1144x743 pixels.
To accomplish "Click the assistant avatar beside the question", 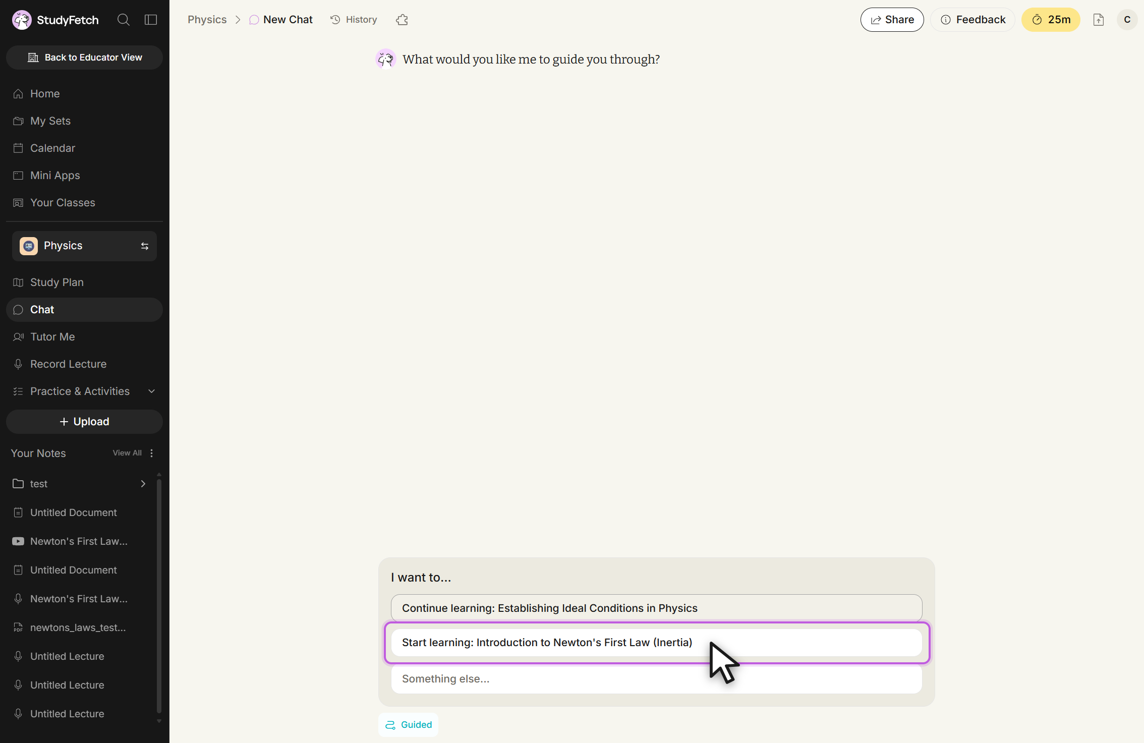I will [386, 60].
